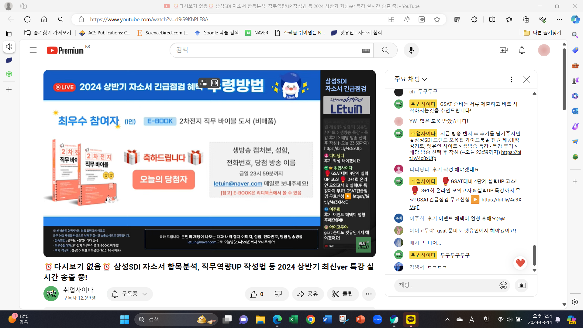Click the chat panel vertical scrollbar
The width and height of the screenshot is (583, 328).
point(534,255)
